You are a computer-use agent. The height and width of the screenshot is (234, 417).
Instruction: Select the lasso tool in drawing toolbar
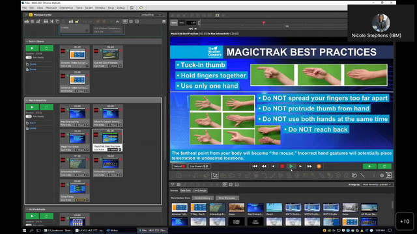354,175
